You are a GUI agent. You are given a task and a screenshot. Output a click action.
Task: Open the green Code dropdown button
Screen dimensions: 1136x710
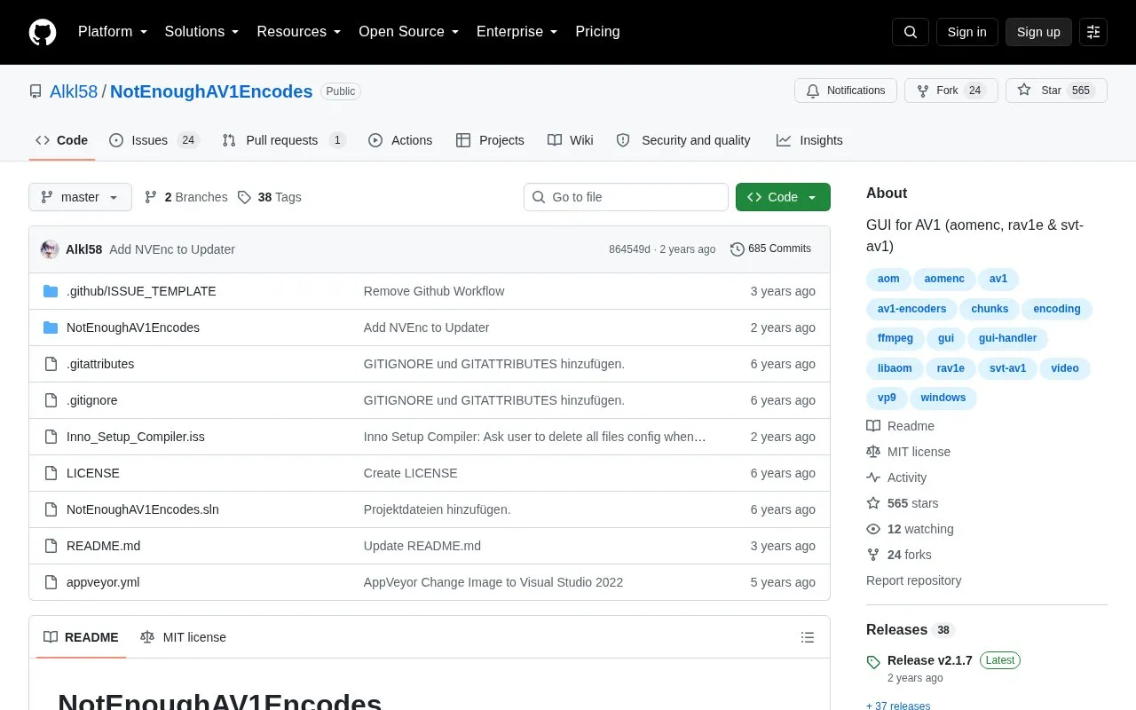[783, 197]
